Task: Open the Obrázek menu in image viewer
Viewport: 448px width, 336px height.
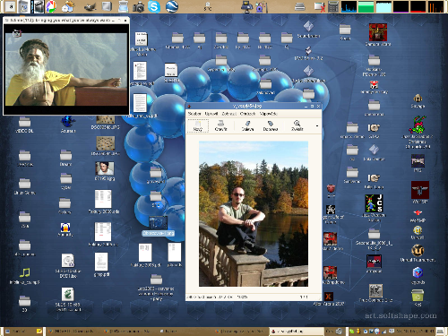Action: 247,114
